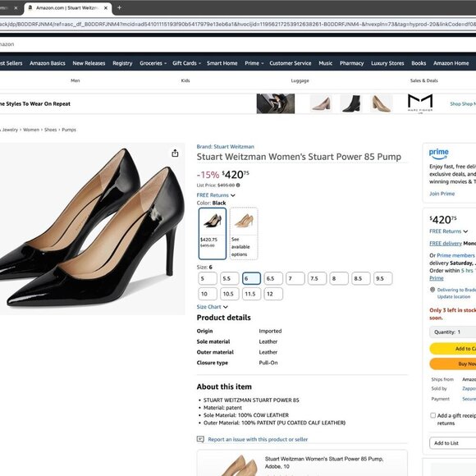Click the black ankle boot banner thumbnail
This screenshot has width=476, height=476.
point(351,103)
